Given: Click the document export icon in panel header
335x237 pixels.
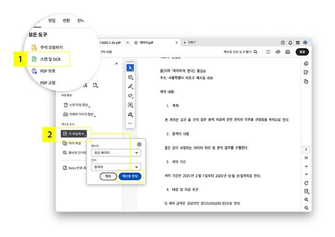Looking at the screenshot, I should tap(95, 85).
